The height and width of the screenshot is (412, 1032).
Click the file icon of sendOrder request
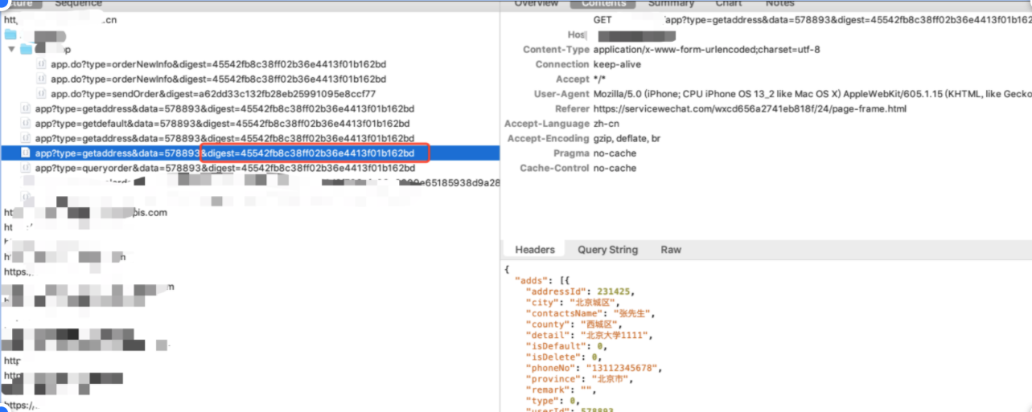tap(41, 94)
